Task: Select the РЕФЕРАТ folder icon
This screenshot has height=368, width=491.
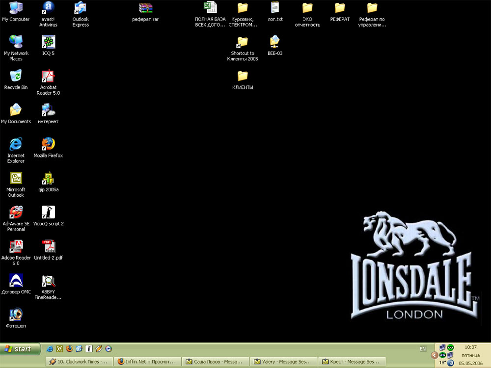Action: [340, 12]
